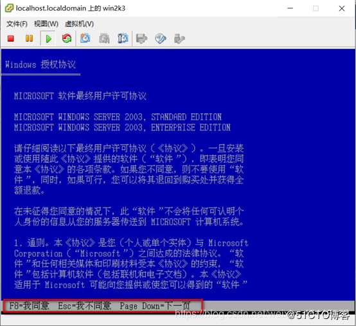Click the green Power On (play) icon
The height and width of the screenshot is (326, 356).
click(48, 39)
